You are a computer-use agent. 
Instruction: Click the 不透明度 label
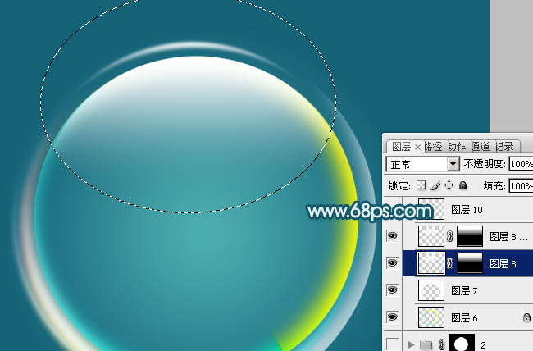[x=485, y=164]
